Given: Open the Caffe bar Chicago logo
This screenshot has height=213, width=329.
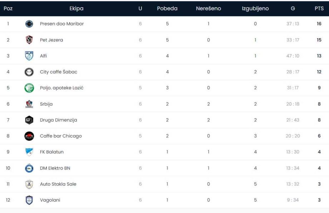Looking at the screenshot, I should tap(29, 136).
